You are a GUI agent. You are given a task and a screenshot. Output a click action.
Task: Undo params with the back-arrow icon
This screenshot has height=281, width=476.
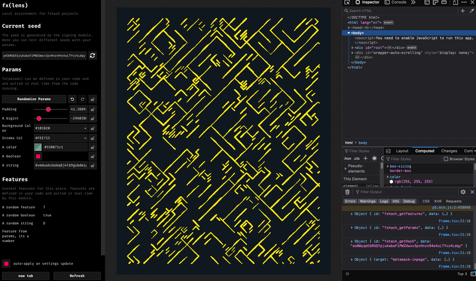coord(72,99)
